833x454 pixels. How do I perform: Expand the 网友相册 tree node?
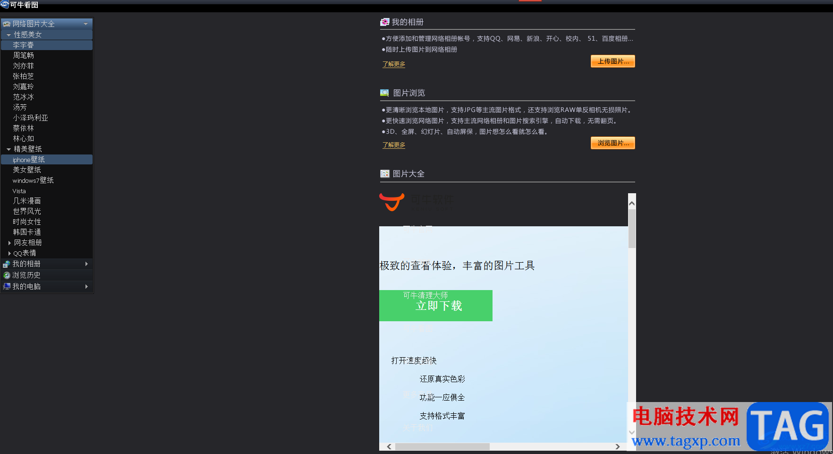[x=9, y=243]
